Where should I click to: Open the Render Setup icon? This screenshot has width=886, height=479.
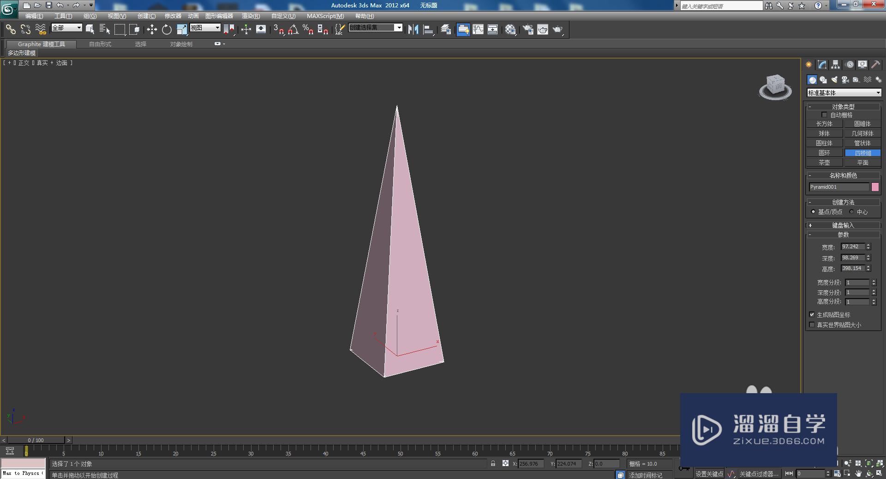(x=527, y=30)
